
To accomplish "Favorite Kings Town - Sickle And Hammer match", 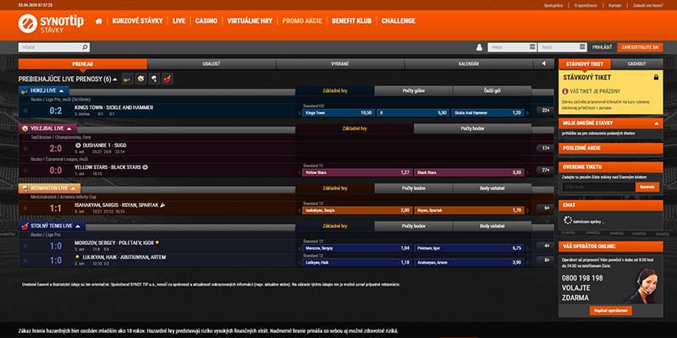I will [x=25, y=111].
